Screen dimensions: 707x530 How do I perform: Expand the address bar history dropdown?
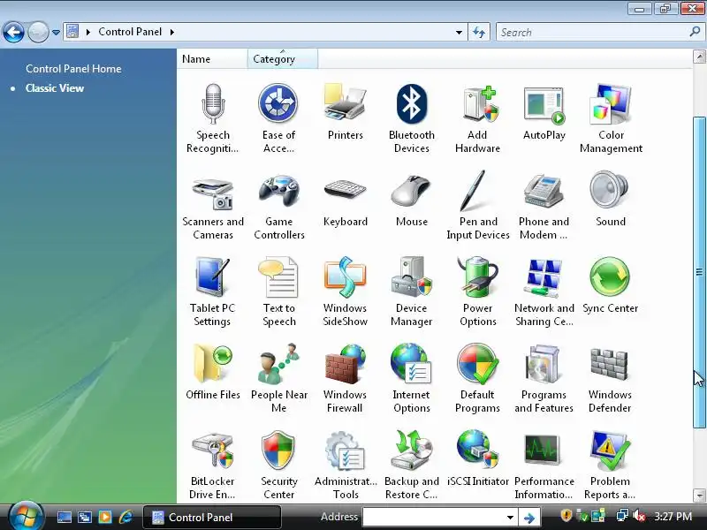459,33
